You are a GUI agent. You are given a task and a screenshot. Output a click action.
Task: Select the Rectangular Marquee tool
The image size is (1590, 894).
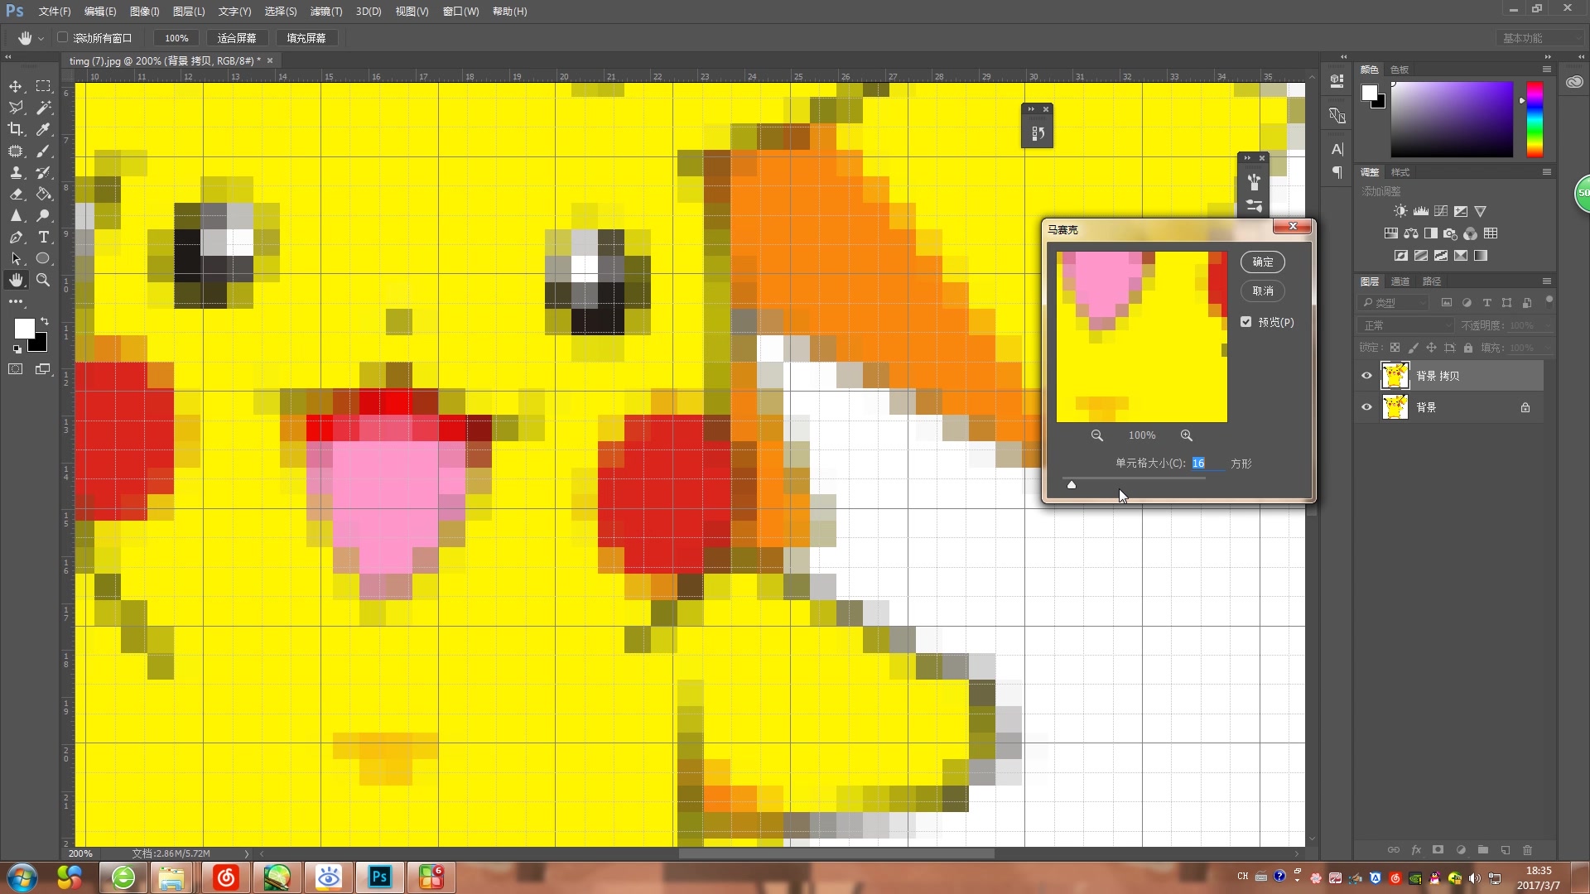coord(43,86)
